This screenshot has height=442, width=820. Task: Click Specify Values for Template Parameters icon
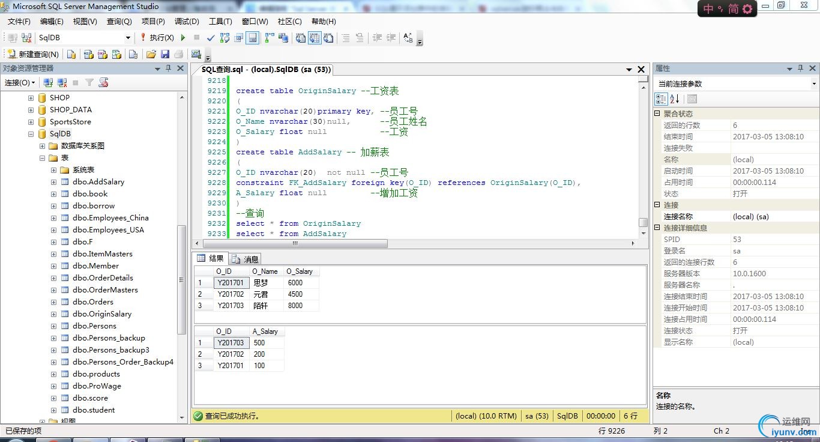(x=408, y=38)
